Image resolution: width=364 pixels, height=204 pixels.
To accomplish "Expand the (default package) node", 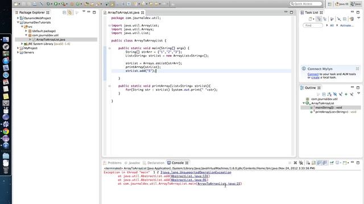I will [26, 31].
